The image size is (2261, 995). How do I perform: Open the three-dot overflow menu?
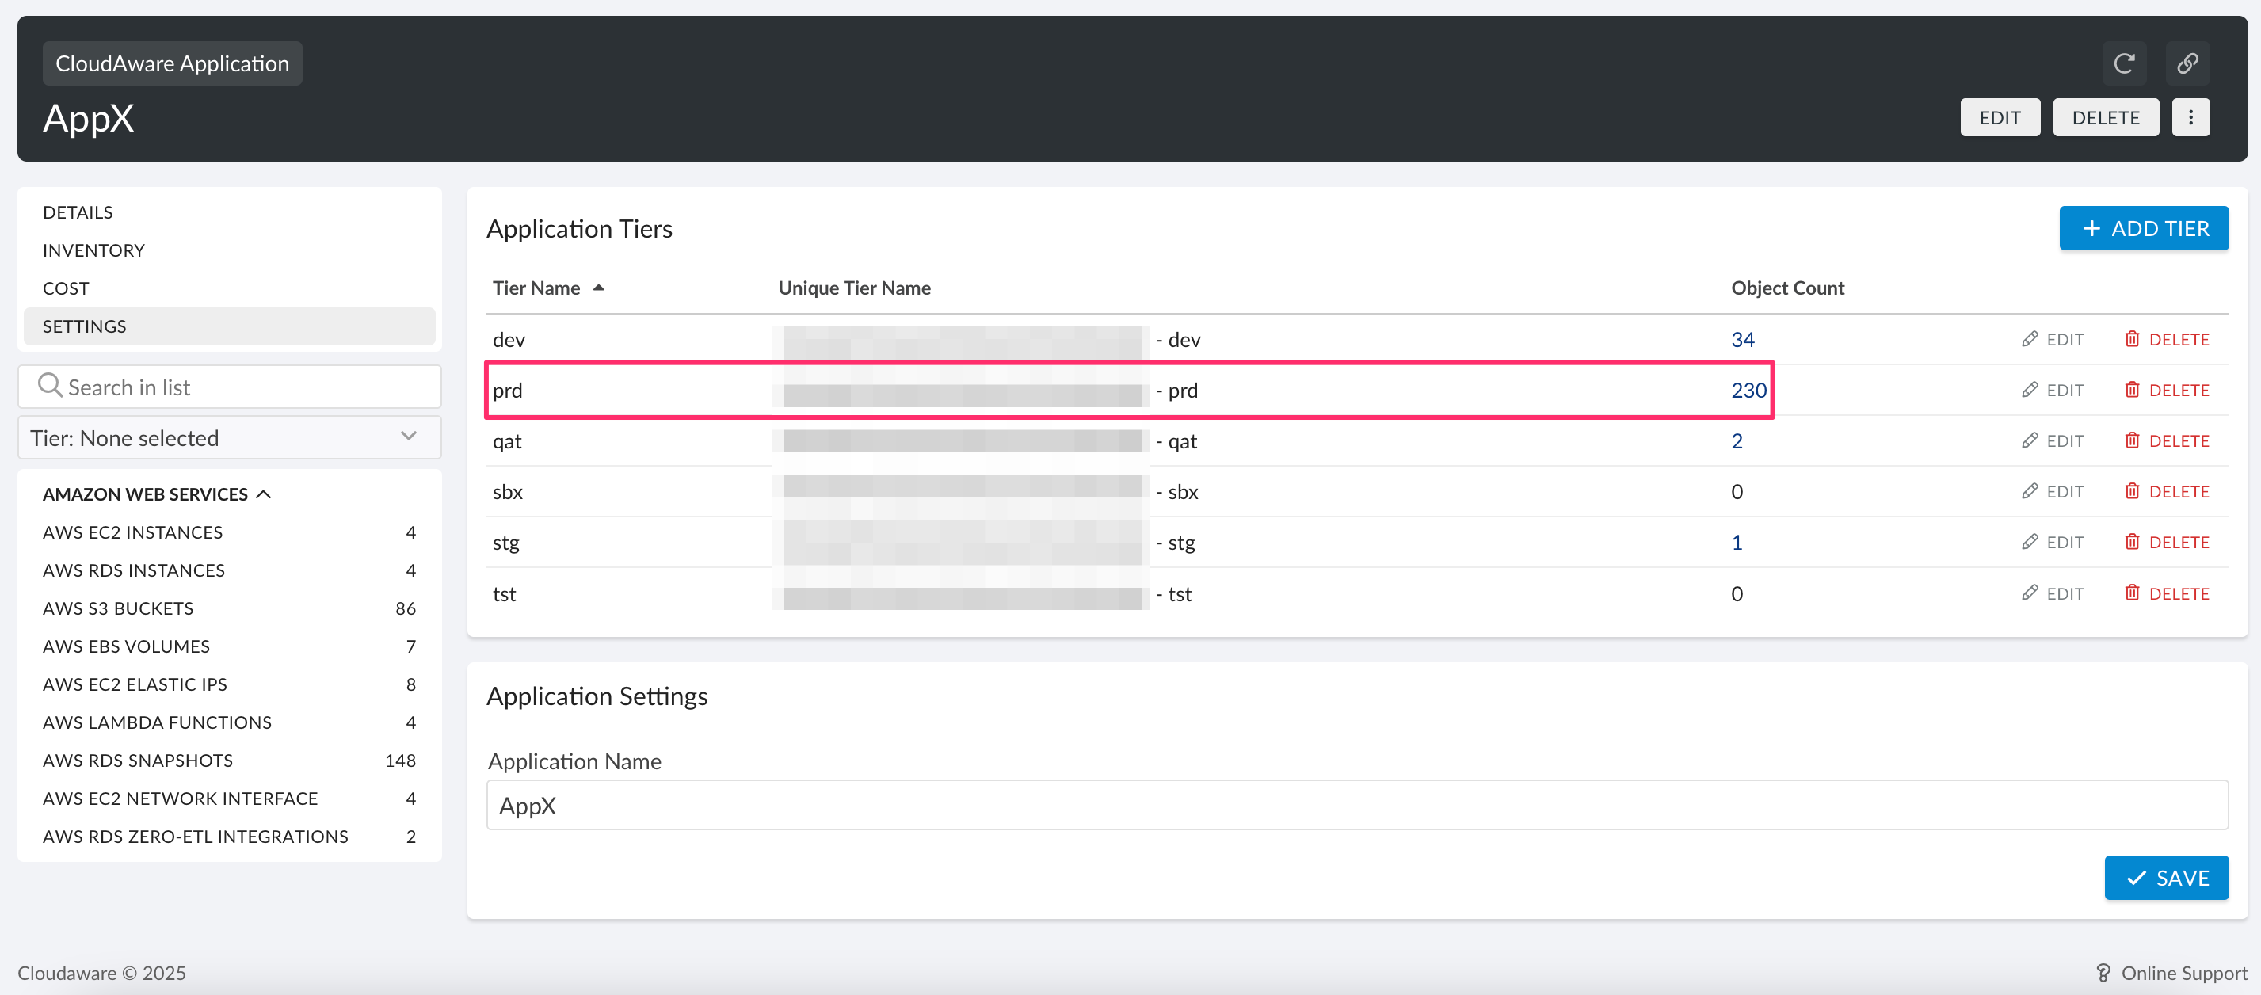[x=2190, y=116]
